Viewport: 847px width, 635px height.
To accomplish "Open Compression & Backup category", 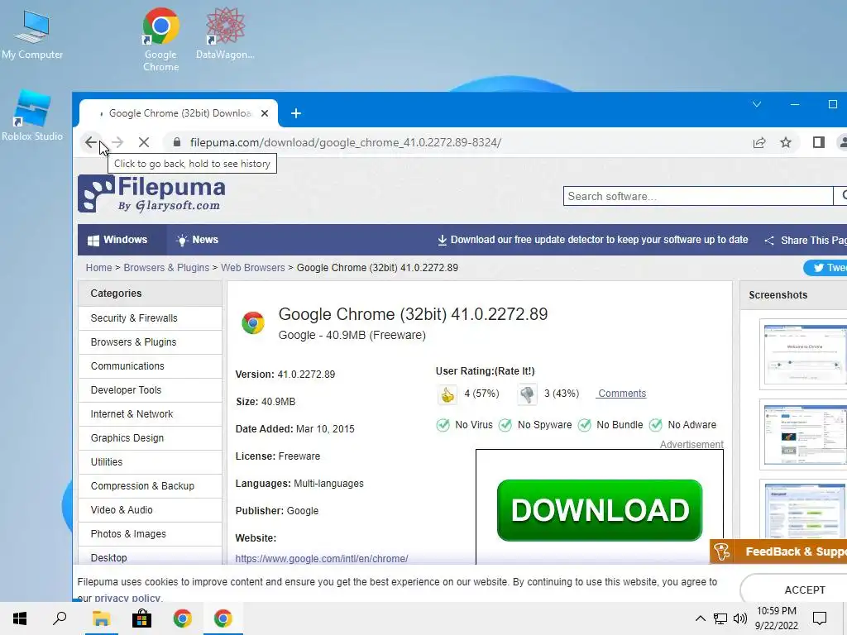I will click(151, 486).
